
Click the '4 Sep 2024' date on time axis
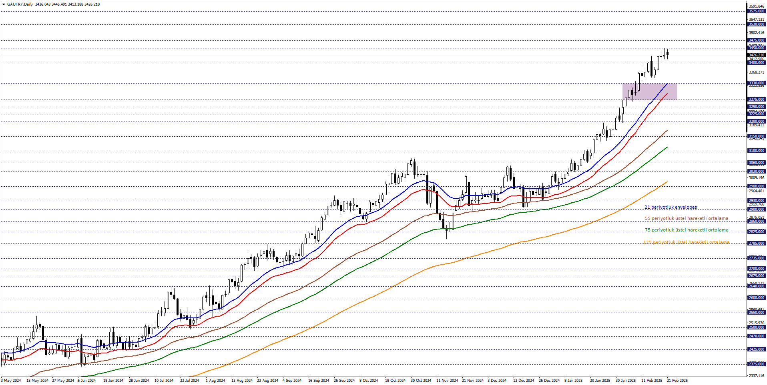(x=292, y=381)
